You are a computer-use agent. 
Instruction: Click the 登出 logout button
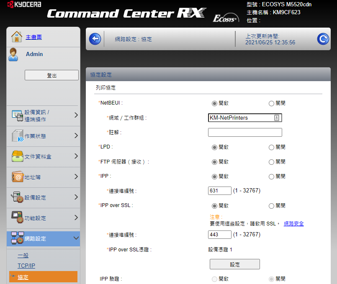pyautogui.click(x=51, y=75)
